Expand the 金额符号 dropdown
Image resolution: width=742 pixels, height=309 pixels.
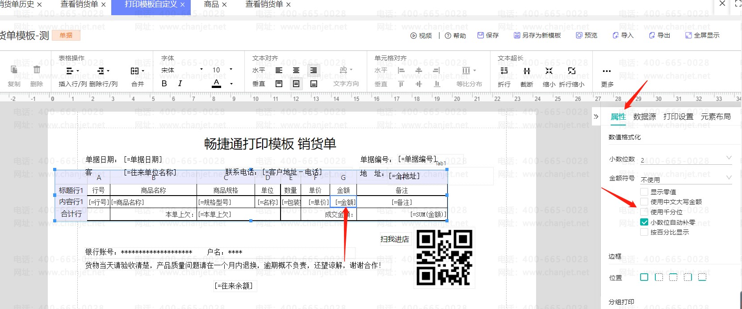(686, 179)
